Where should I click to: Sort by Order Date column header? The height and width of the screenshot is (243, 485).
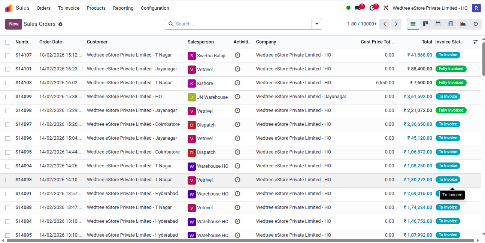pyautogui.click(x=51, y=42)
